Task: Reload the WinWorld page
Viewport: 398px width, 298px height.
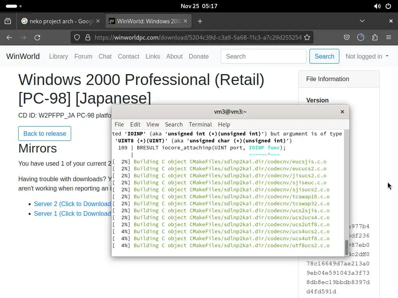Action: tap(37, 38)
